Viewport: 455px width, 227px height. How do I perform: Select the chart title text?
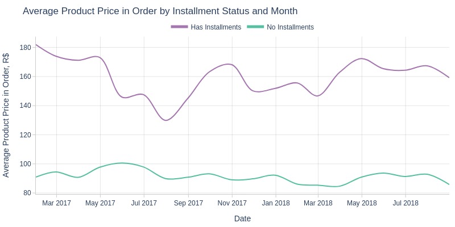click(x=160, y=11)
